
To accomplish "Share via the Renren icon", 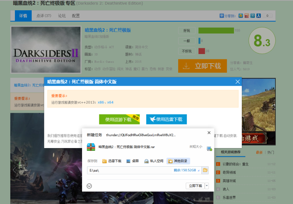I will pyautogui.click(x=259, y=16).
